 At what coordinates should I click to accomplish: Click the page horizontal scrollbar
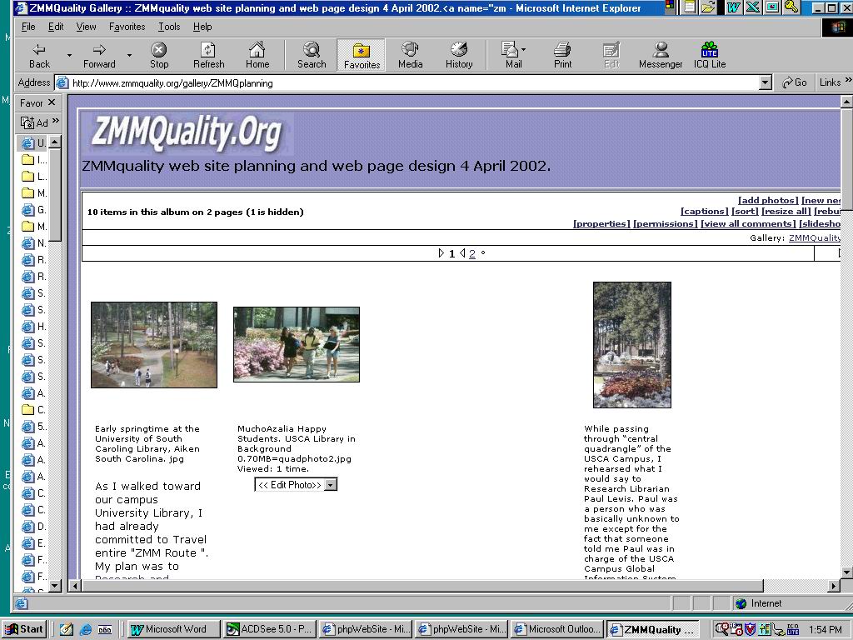coord(422,586)
